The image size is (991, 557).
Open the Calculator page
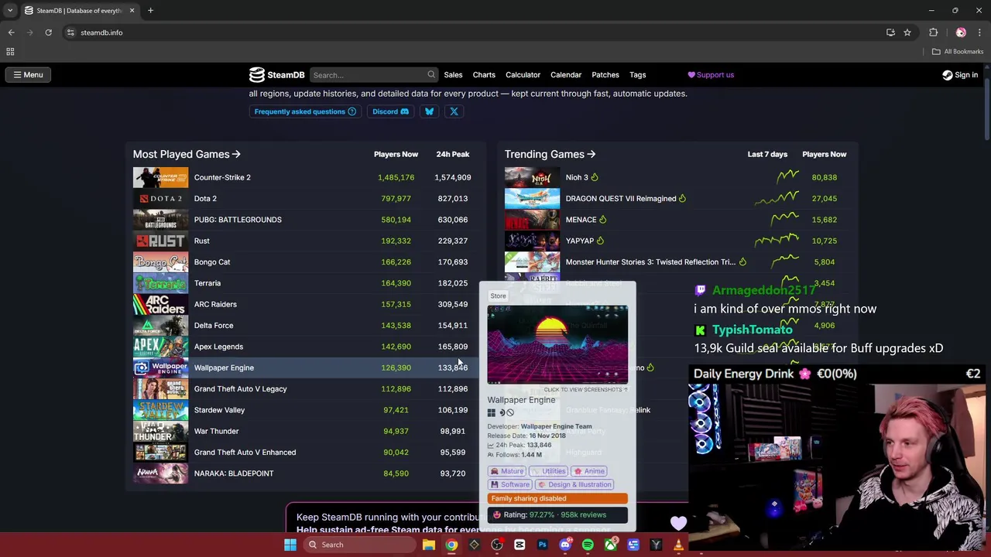523,75
